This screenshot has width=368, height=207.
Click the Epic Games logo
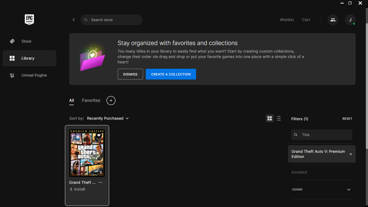29,20
